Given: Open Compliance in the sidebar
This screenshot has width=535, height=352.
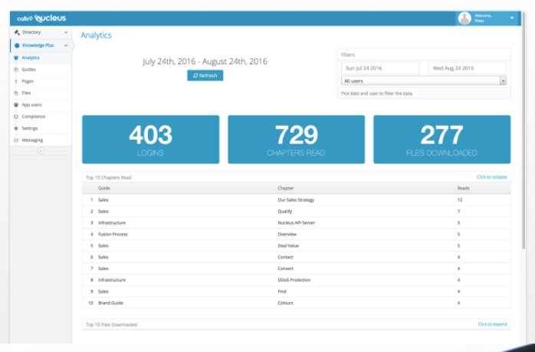Looking at the screenshot, I should pyautogui.click(x=41, y=117).
